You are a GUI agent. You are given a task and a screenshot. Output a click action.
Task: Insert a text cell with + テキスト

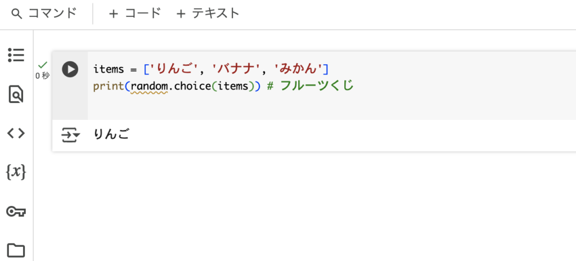(x=208, y=14)
